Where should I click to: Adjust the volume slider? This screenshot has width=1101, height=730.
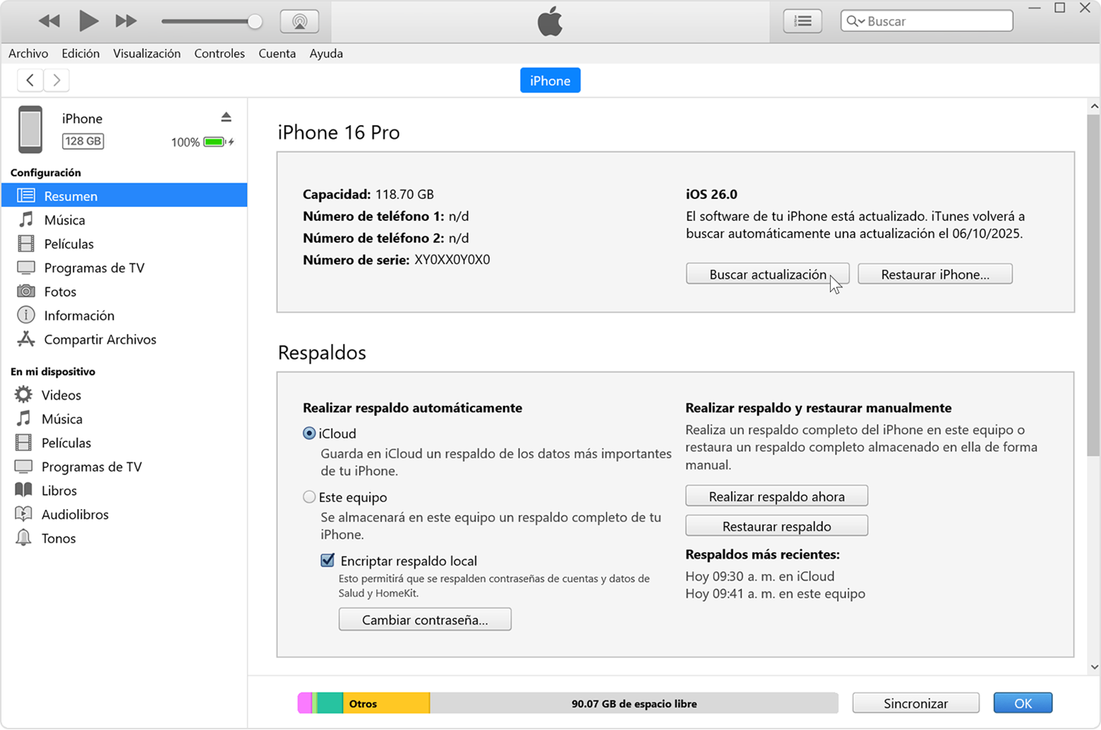tap(212, 21)
